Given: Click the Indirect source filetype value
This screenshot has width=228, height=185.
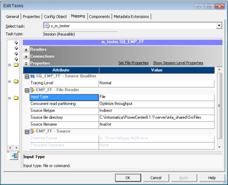Looking at the screenshot, I should pyautogui.click(x=157, y=111).
